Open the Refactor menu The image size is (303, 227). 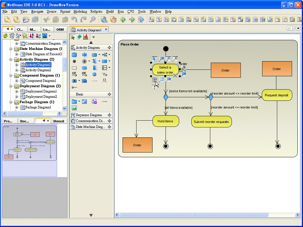[96, 12]
